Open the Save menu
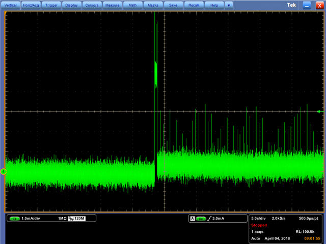This screenshot has height=244, width=326. click(173, 5)
